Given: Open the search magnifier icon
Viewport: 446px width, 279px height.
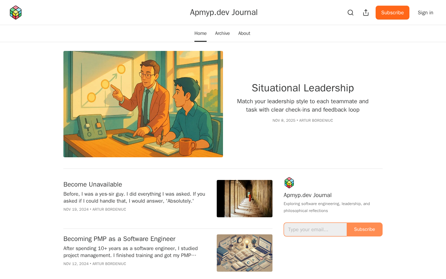Looking at the screenshot, I should coord(351,13).
